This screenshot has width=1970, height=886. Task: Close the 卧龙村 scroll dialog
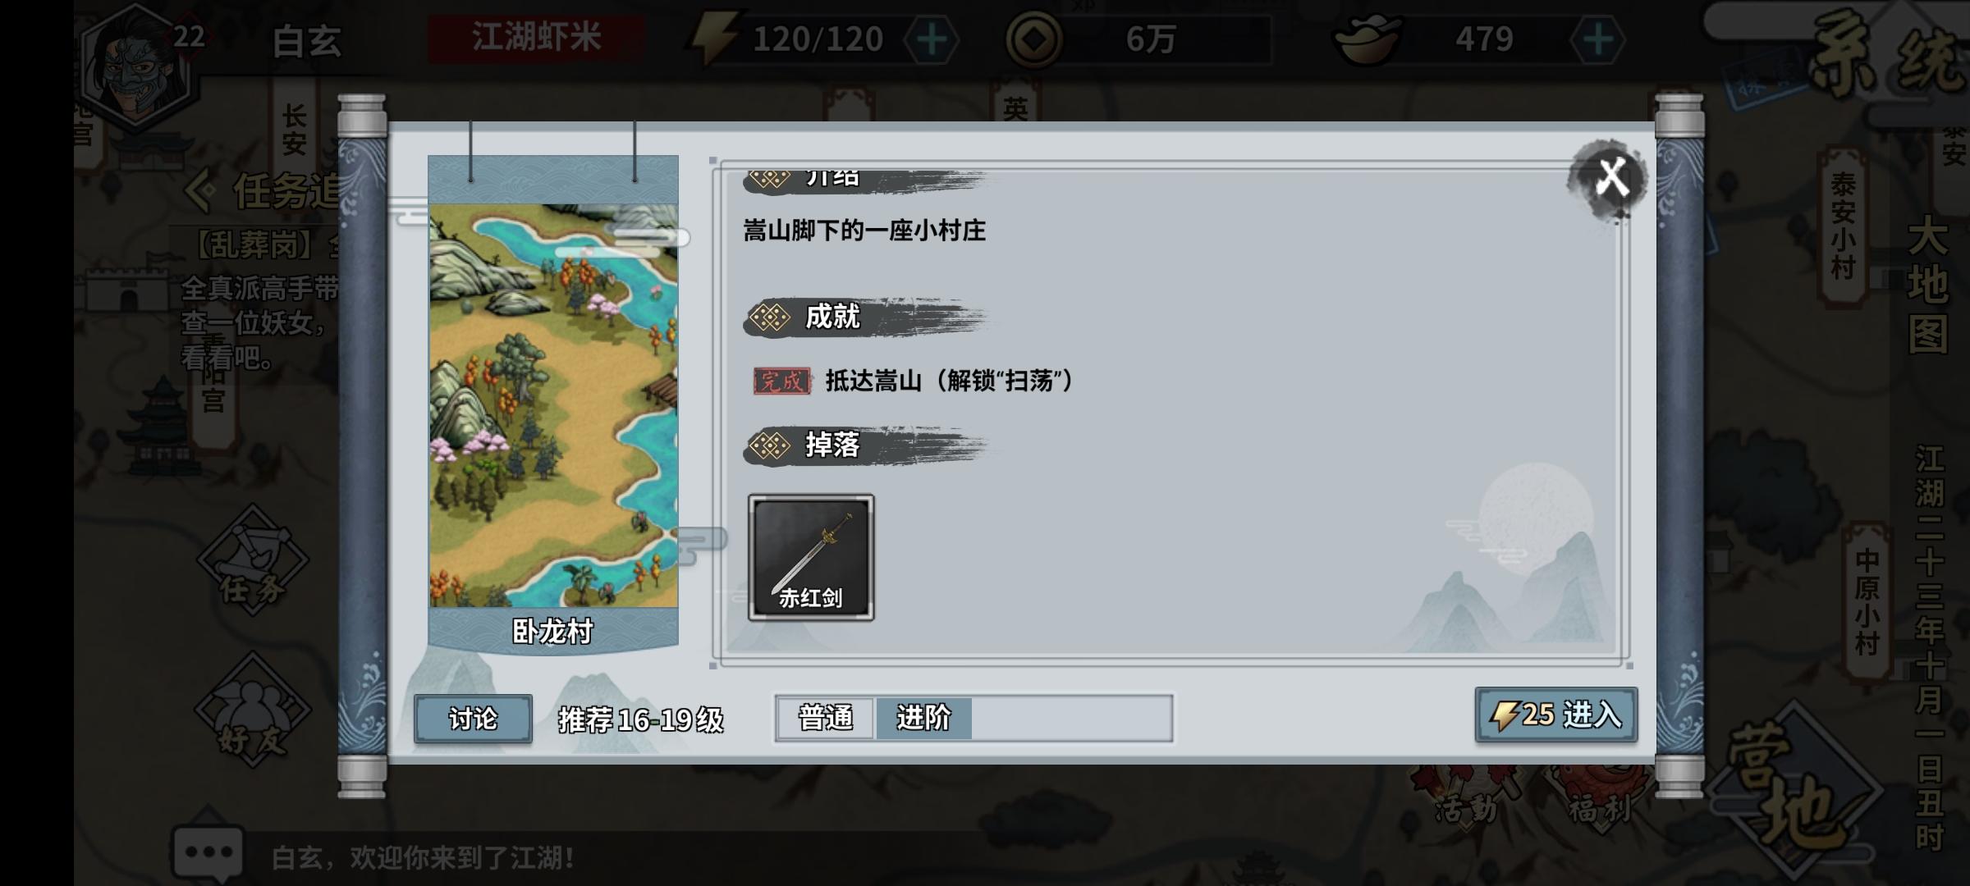point(1611,178)
